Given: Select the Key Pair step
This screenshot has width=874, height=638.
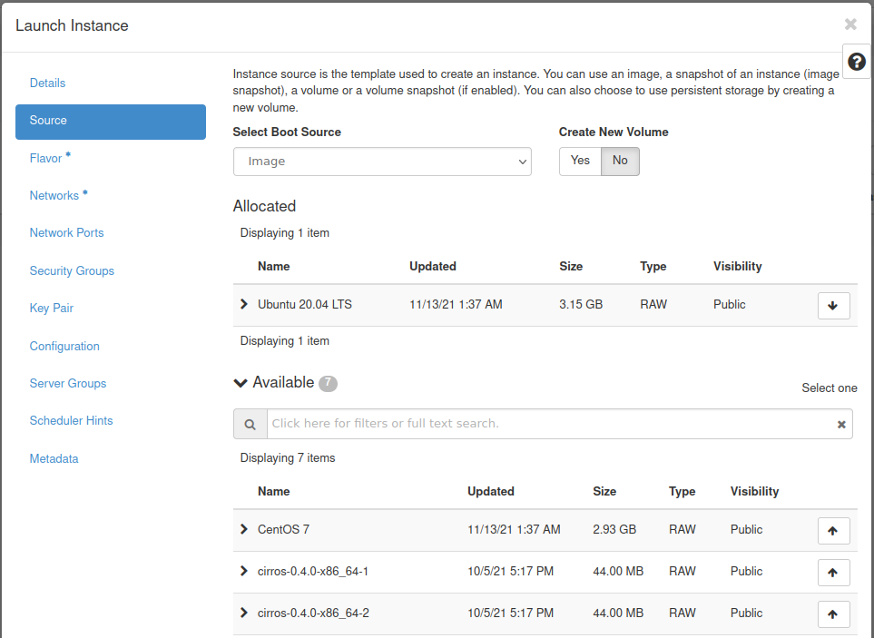Looking at the screenshot, I should point(52,309).
